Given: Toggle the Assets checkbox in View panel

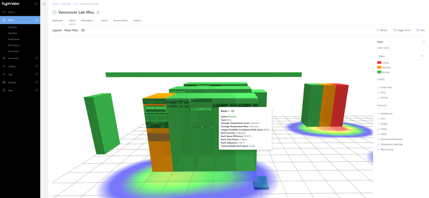Looking at the screenshot, I should pos(379,129).
